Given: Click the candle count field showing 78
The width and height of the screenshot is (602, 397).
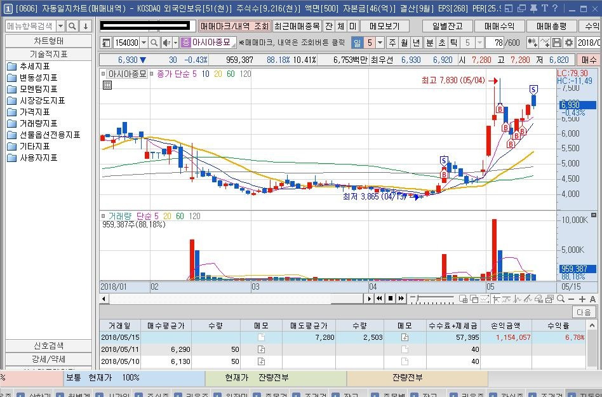Looking at the screenshot, I should point(495,43).
